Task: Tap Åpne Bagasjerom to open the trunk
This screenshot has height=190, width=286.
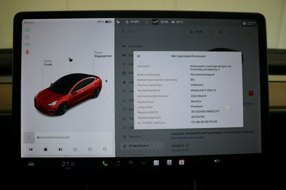Action: (x=103, y=54)
